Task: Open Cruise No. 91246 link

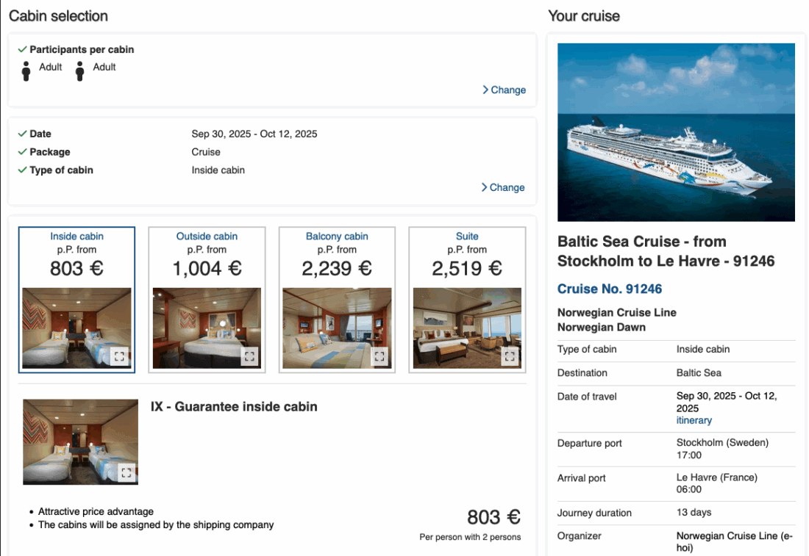Action: (610, 289)
